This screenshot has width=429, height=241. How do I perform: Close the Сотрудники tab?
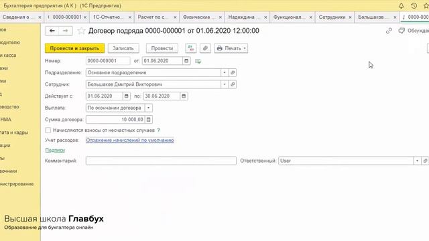tap(350, 17)
